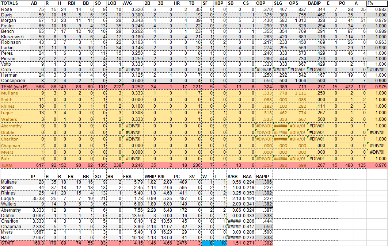Viewport: 388px width, 246px height.
Task: Select Morgan's name cell in batting table
Action: (x=15, y=20)
